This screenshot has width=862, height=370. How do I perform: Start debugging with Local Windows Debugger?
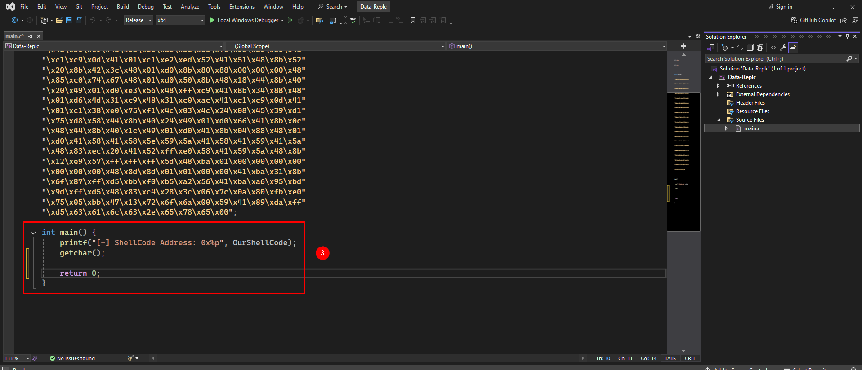pos(243,20)
